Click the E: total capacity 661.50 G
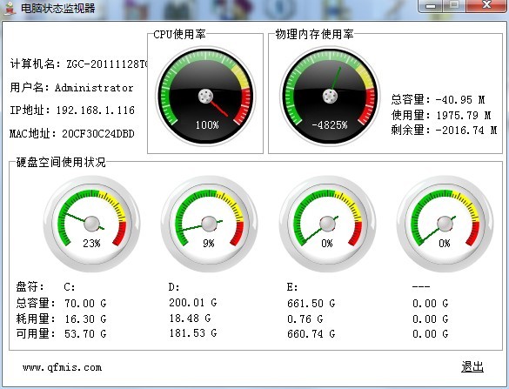Viewport: 509px width, 389px height. (x=311, y=304)
